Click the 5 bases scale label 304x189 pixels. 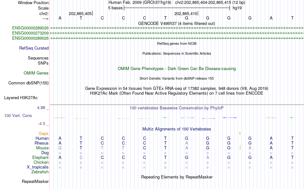pyautogui.click(x=115, y=8)
